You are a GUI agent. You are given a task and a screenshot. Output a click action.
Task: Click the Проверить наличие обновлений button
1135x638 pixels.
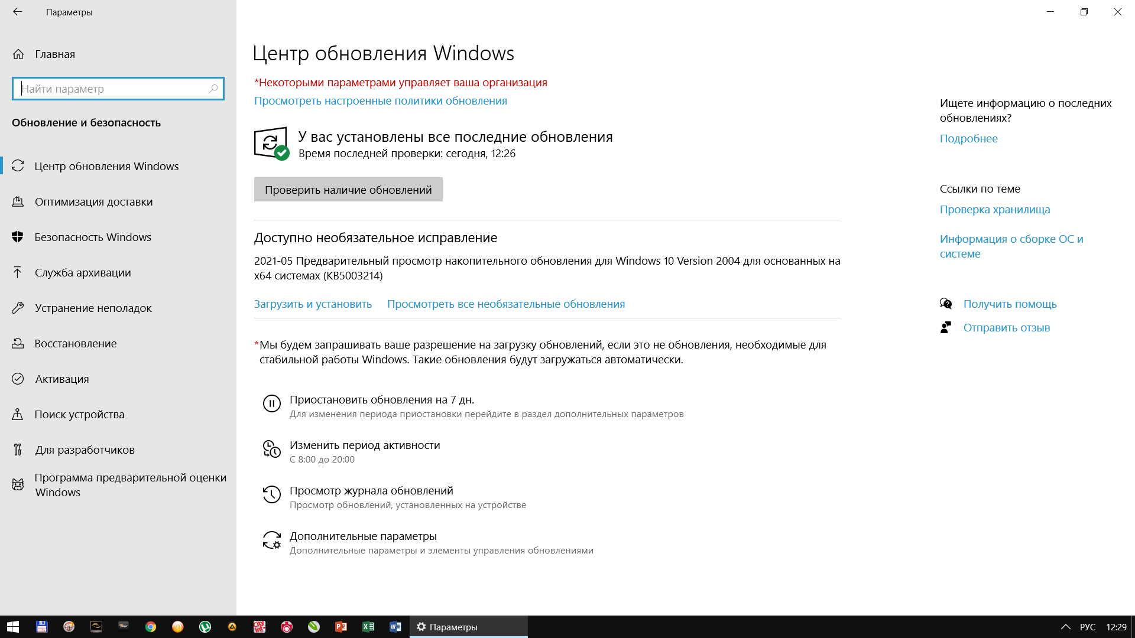click(x=348, y=190)
